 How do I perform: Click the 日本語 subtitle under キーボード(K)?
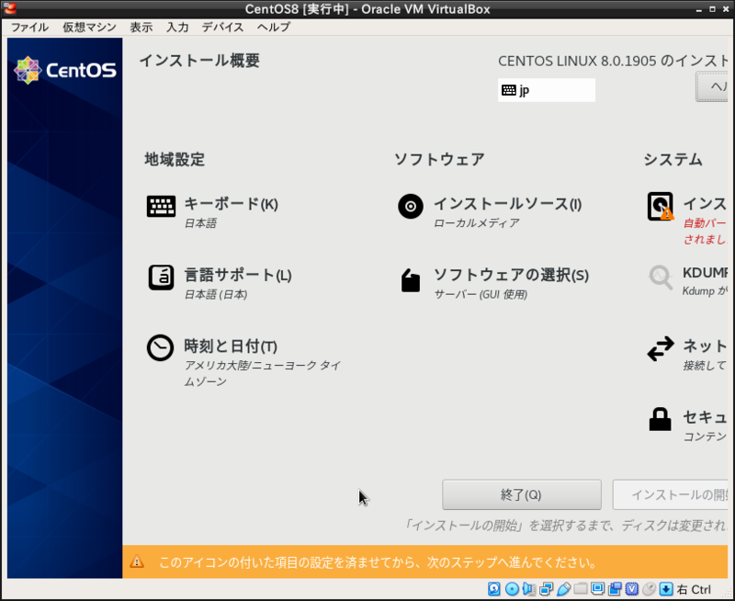click(x=200, y=223)
